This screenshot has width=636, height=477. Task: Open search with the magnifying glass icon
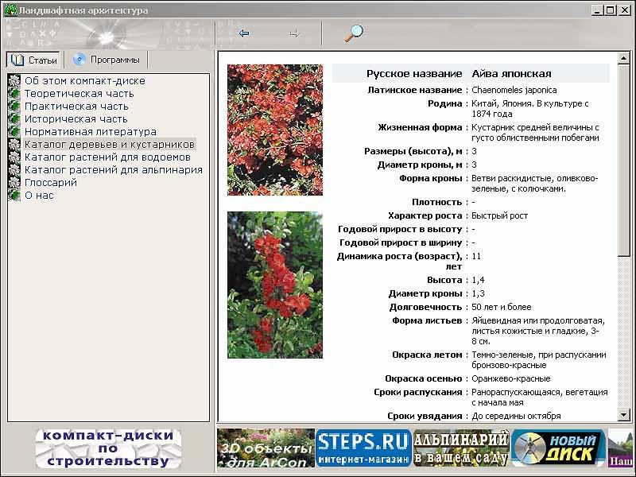[353, 33]
